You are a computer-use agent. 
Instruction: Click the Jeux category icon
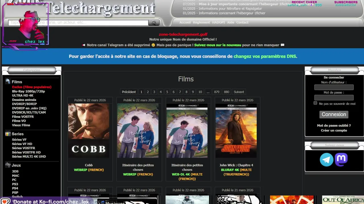pos(8,165)
